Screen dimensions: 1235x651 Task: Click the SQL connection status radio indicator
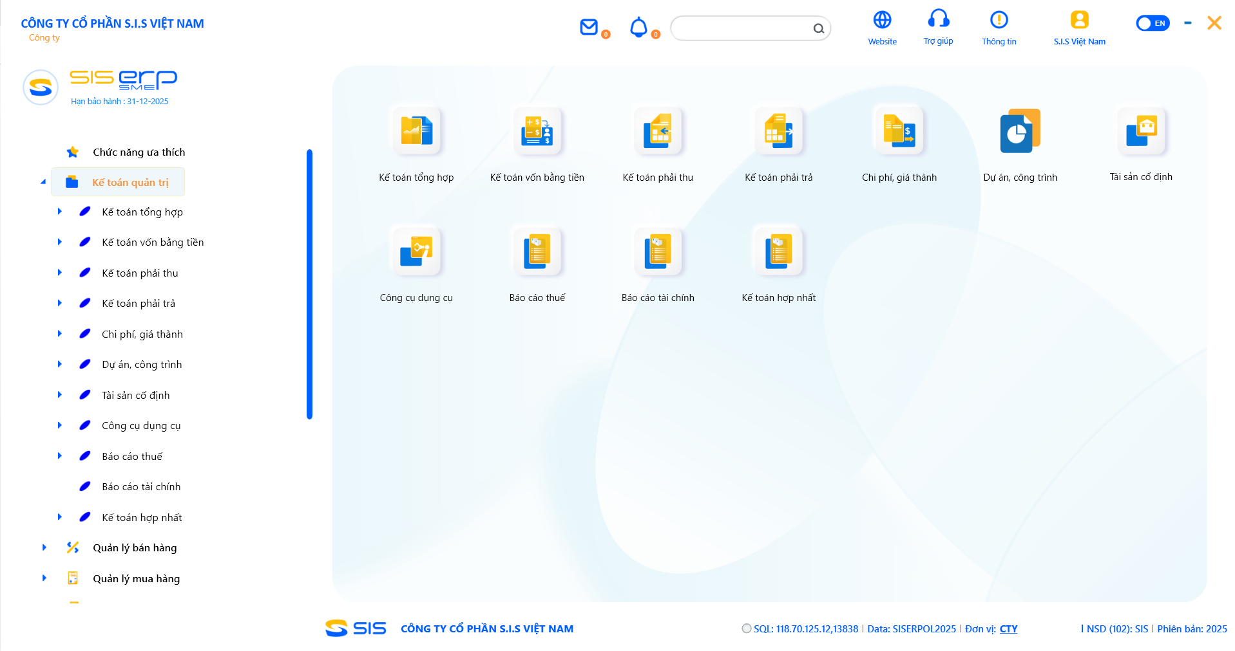(x=746, y=628)
